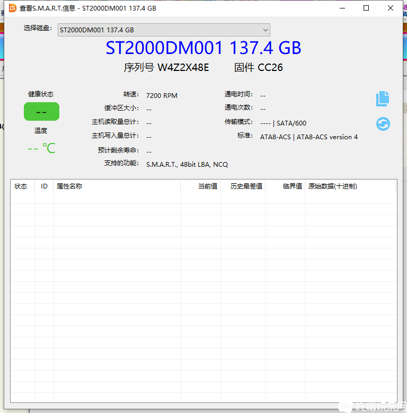Minimize the S.M.A.R.T. info window
The image size is (407, 413).
[342, 8]
